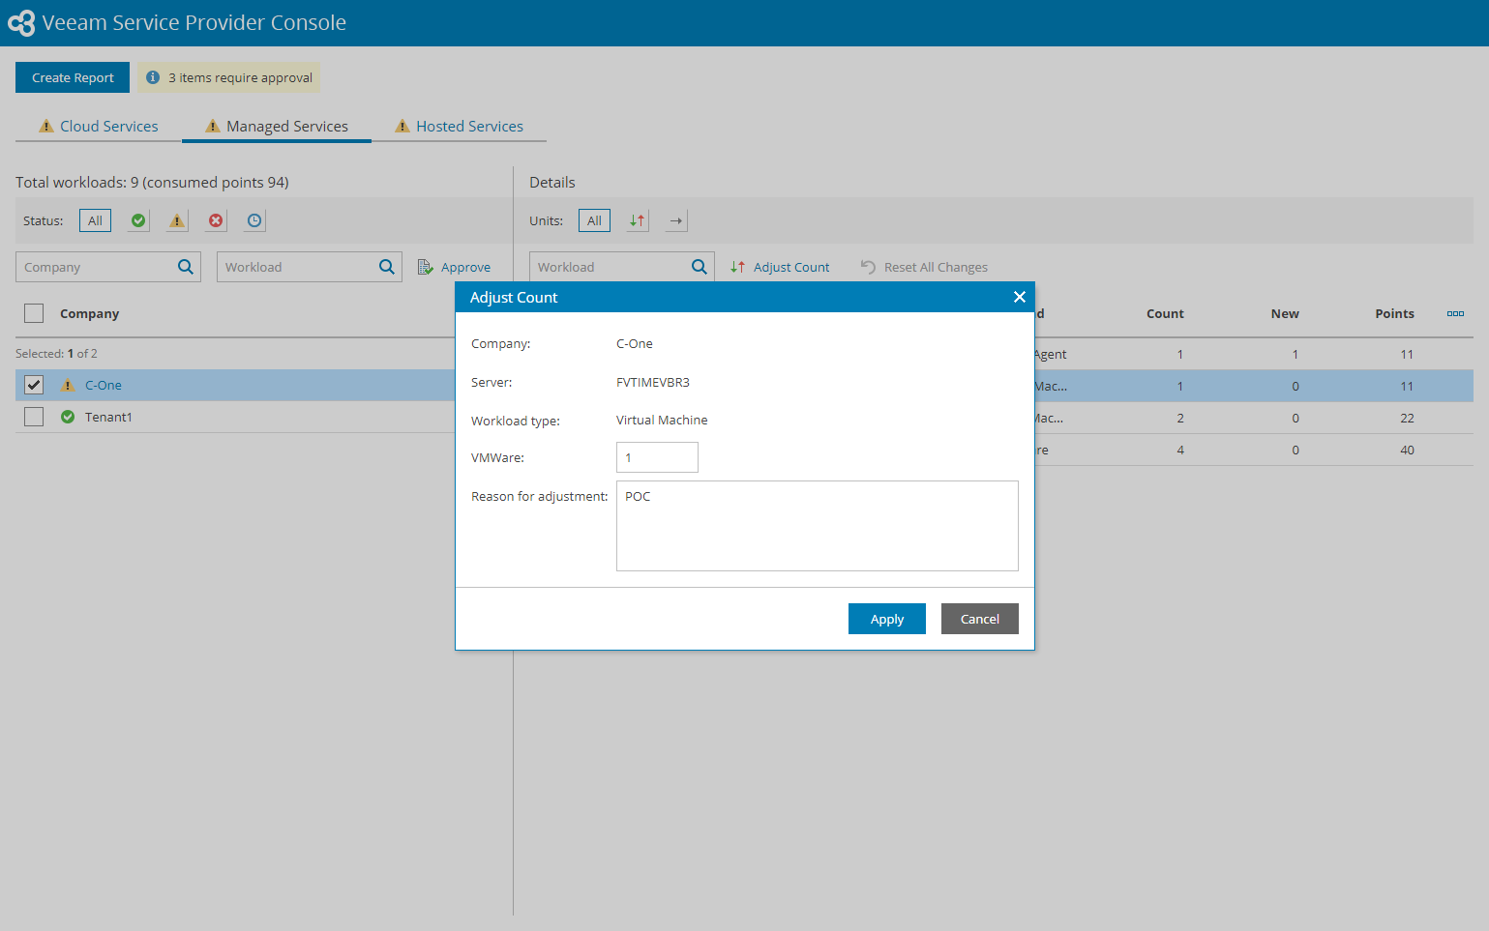
Task: Click the info icon beside approval notice
Action: click(153, 77)
